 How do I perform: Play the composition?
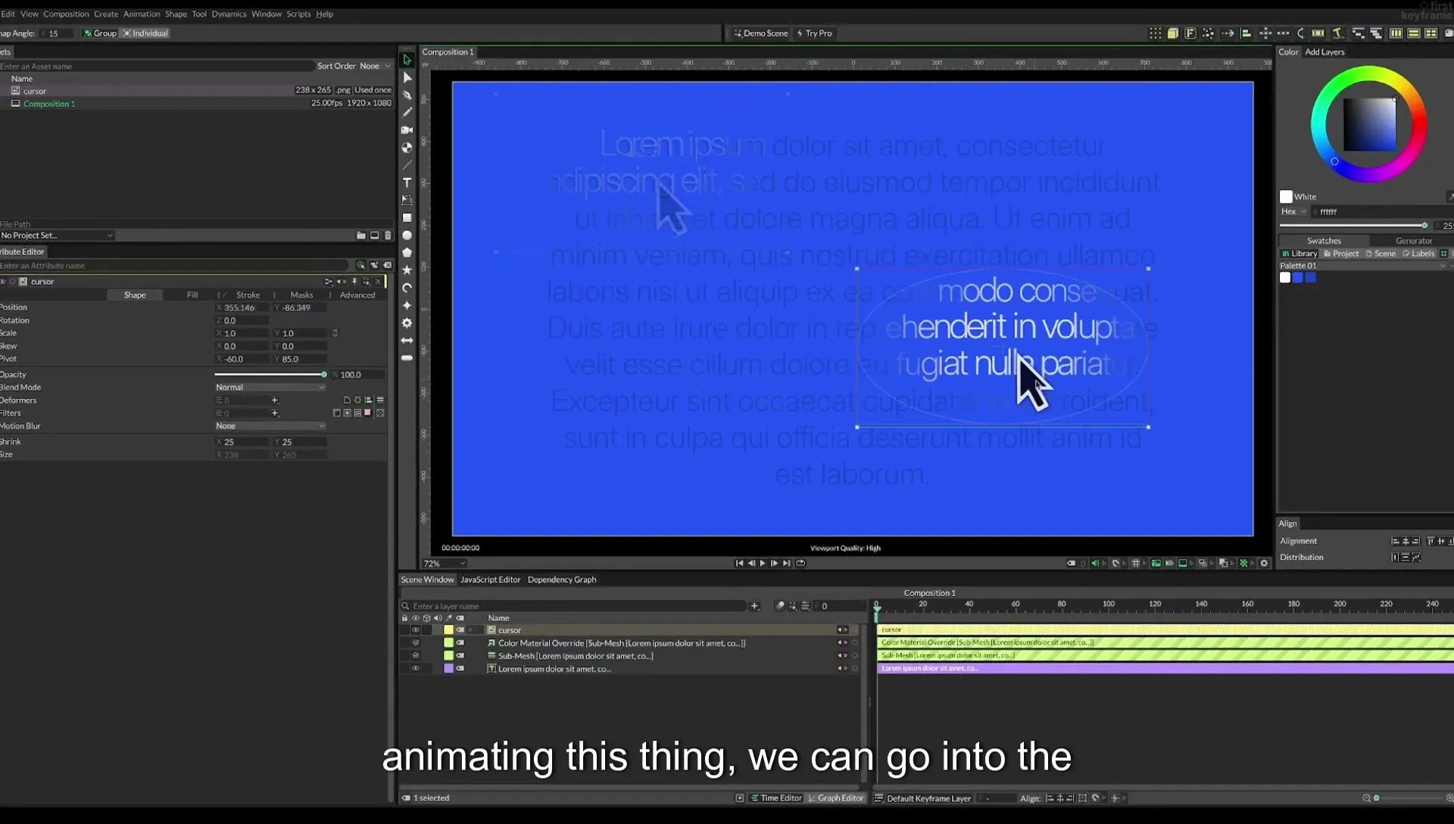pos(763,563)
